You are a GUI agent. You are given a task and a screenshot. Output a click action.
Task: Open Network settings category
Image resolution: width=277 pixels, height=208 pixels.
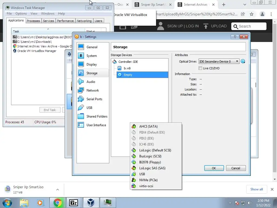click(93, 90)
